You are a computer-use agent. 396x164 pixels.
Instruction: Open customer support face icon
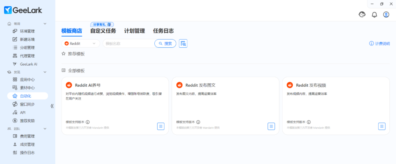(x=362, y=15)
